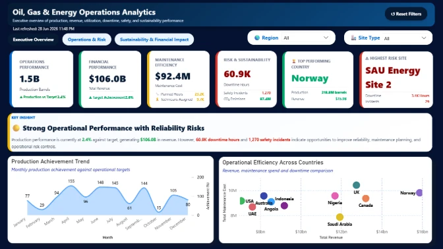
Task: Click the warning triangle icon on Highest Risk Site
Action: [367, 58]
